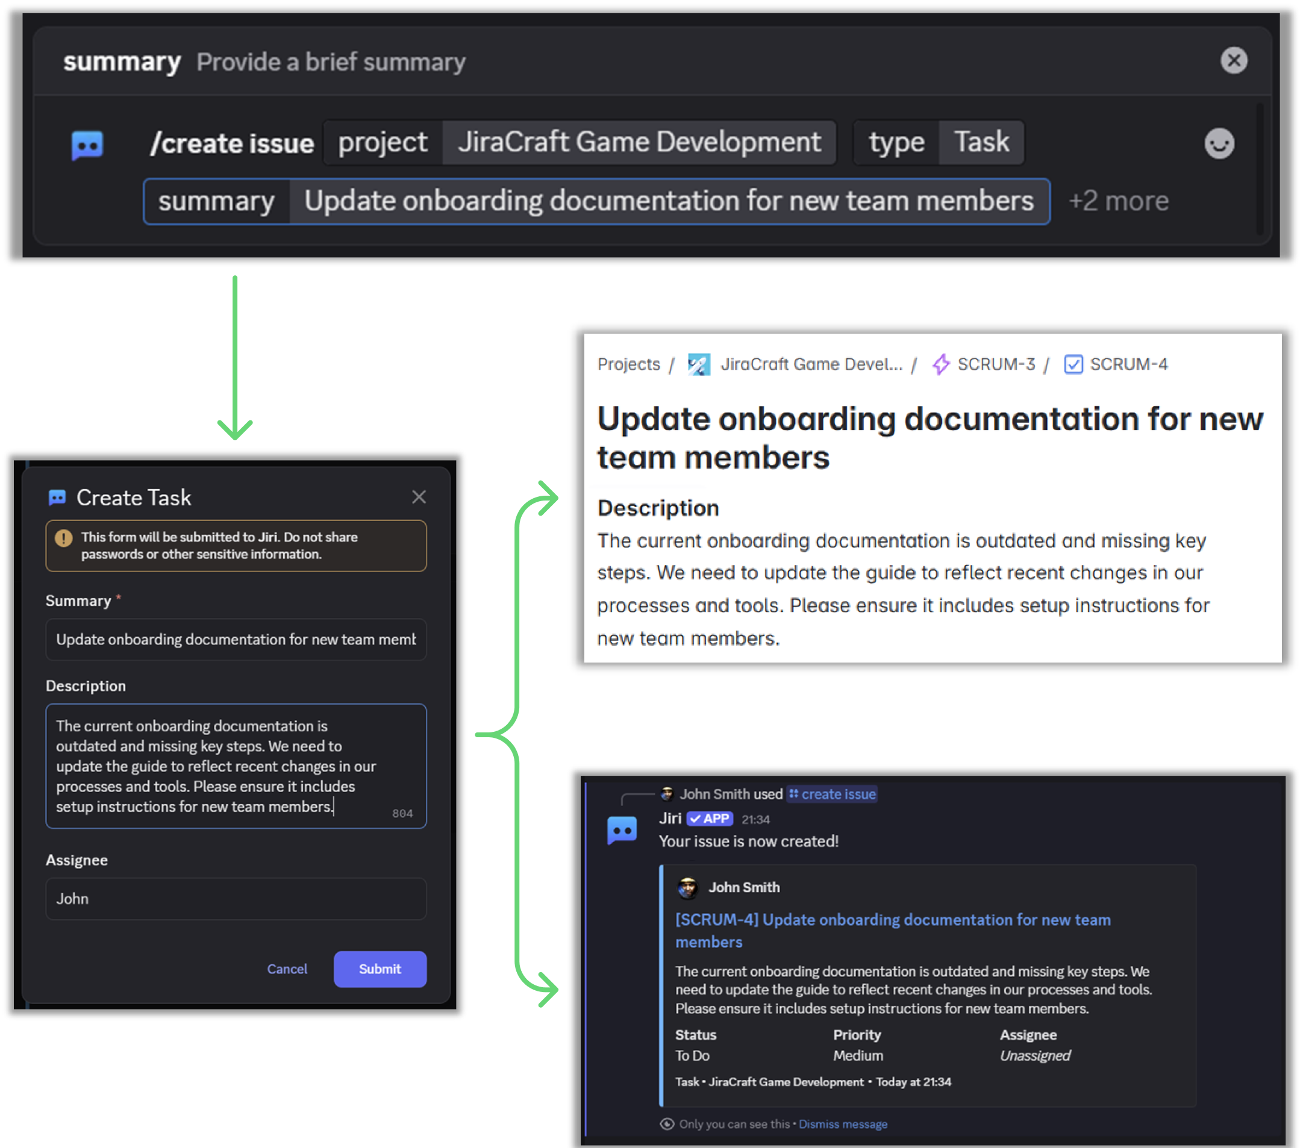Open the Projects breadcrumb link

tap(628, 364)
